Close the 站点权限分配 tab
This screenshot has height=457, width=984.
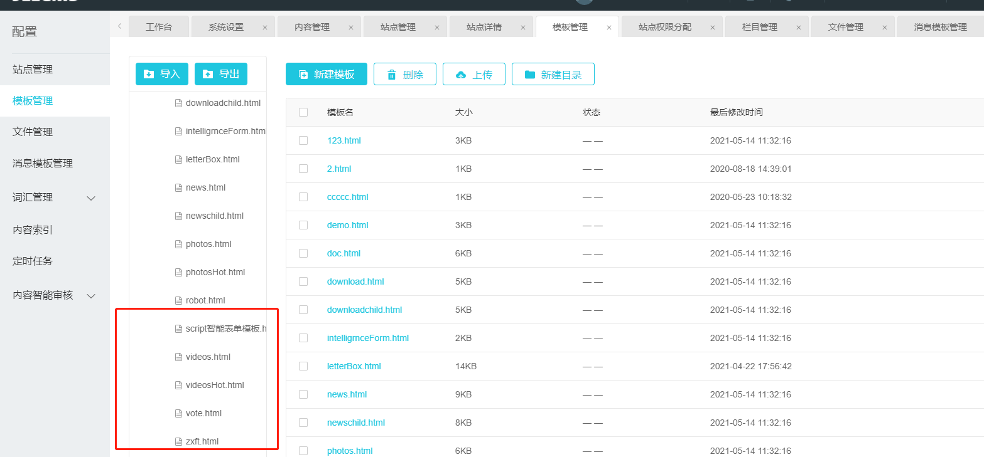[x=713, y=28]
